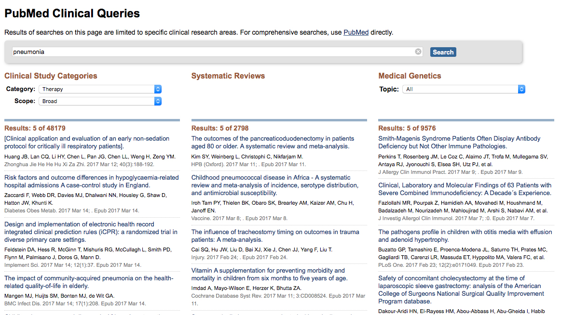561x315 pixels.
Task: Click citation 'PLoS One. 2017 Feb 23'
Action: tap(451, 265)
